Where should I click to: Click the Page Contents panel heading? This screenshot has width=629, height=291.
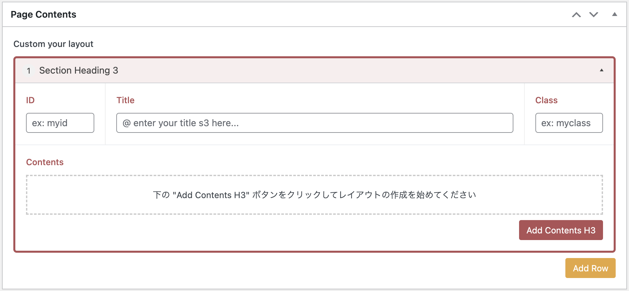click(x=44, y=15)
